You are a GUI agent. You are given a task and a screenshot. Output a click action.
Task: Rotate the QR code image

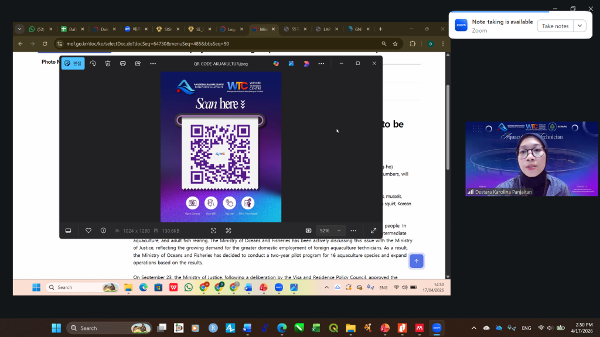[x=93, y=63]
